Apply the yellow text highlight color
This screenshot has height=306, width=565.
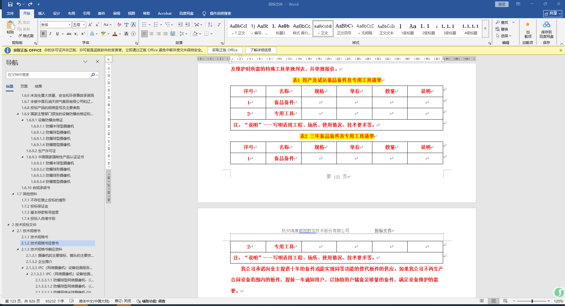pos(103,34)
